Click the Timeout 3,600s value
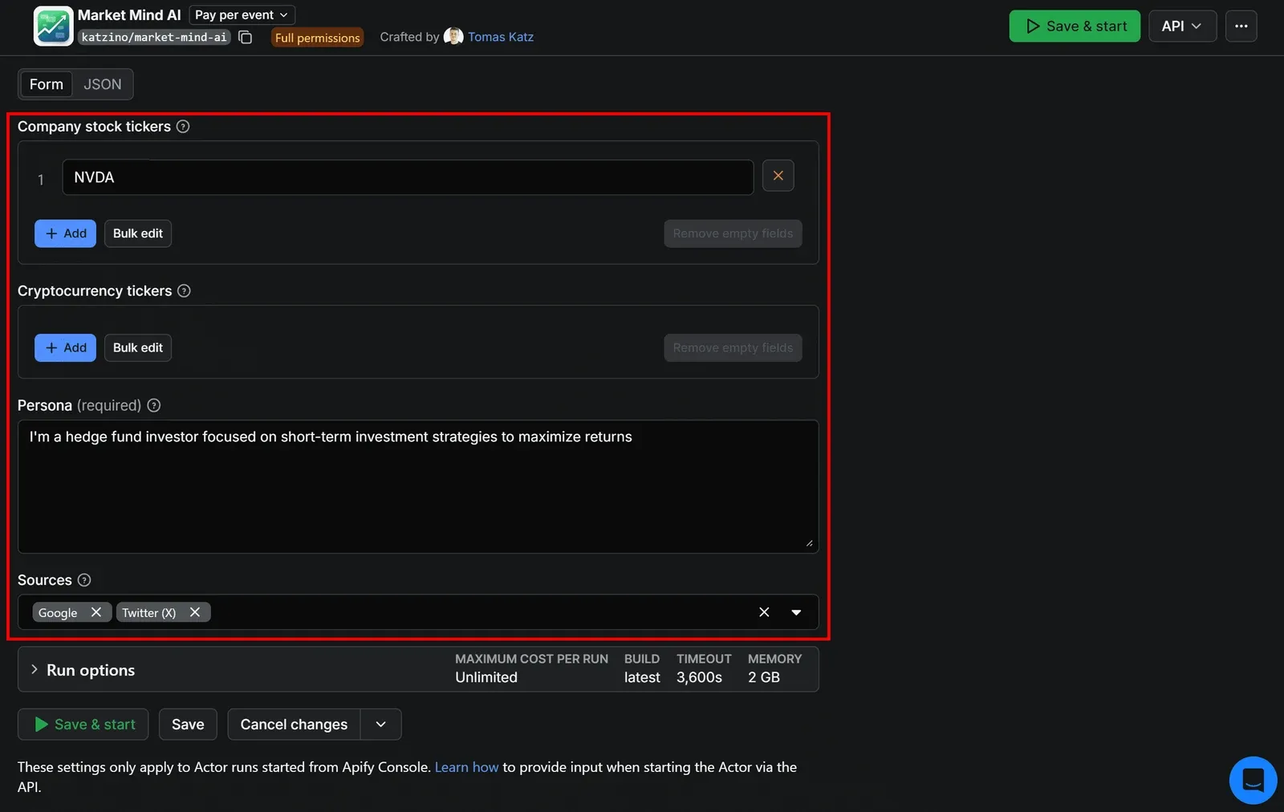 [x=699, y=677]
